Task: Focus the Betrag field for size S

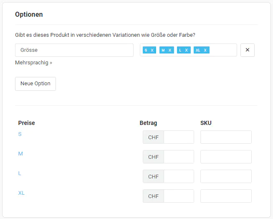Action: 179,137
